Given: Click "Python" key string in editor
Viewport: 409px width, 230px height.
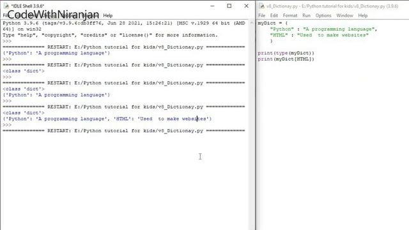Looking at the screenshot, I should point(282,29).
